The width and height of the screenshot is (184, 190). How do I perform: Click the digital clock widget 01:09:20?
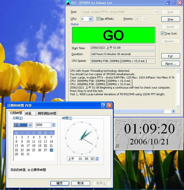[x=149, y=129]
